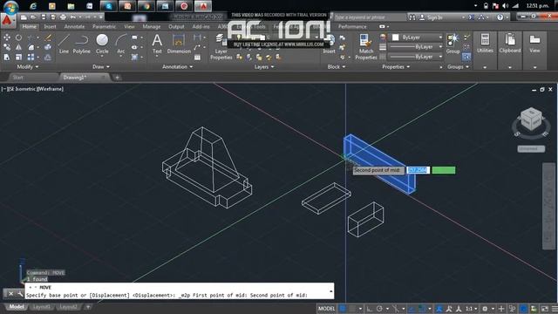Image resolution: width=558 pixels, height=314 pixels.
Task: Click the ViewCube in the viewport
Action: pyautogui.click(x=531, y=119)
